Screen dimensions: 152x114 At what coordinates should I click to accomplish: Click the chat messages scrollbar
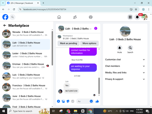(99, 86)
